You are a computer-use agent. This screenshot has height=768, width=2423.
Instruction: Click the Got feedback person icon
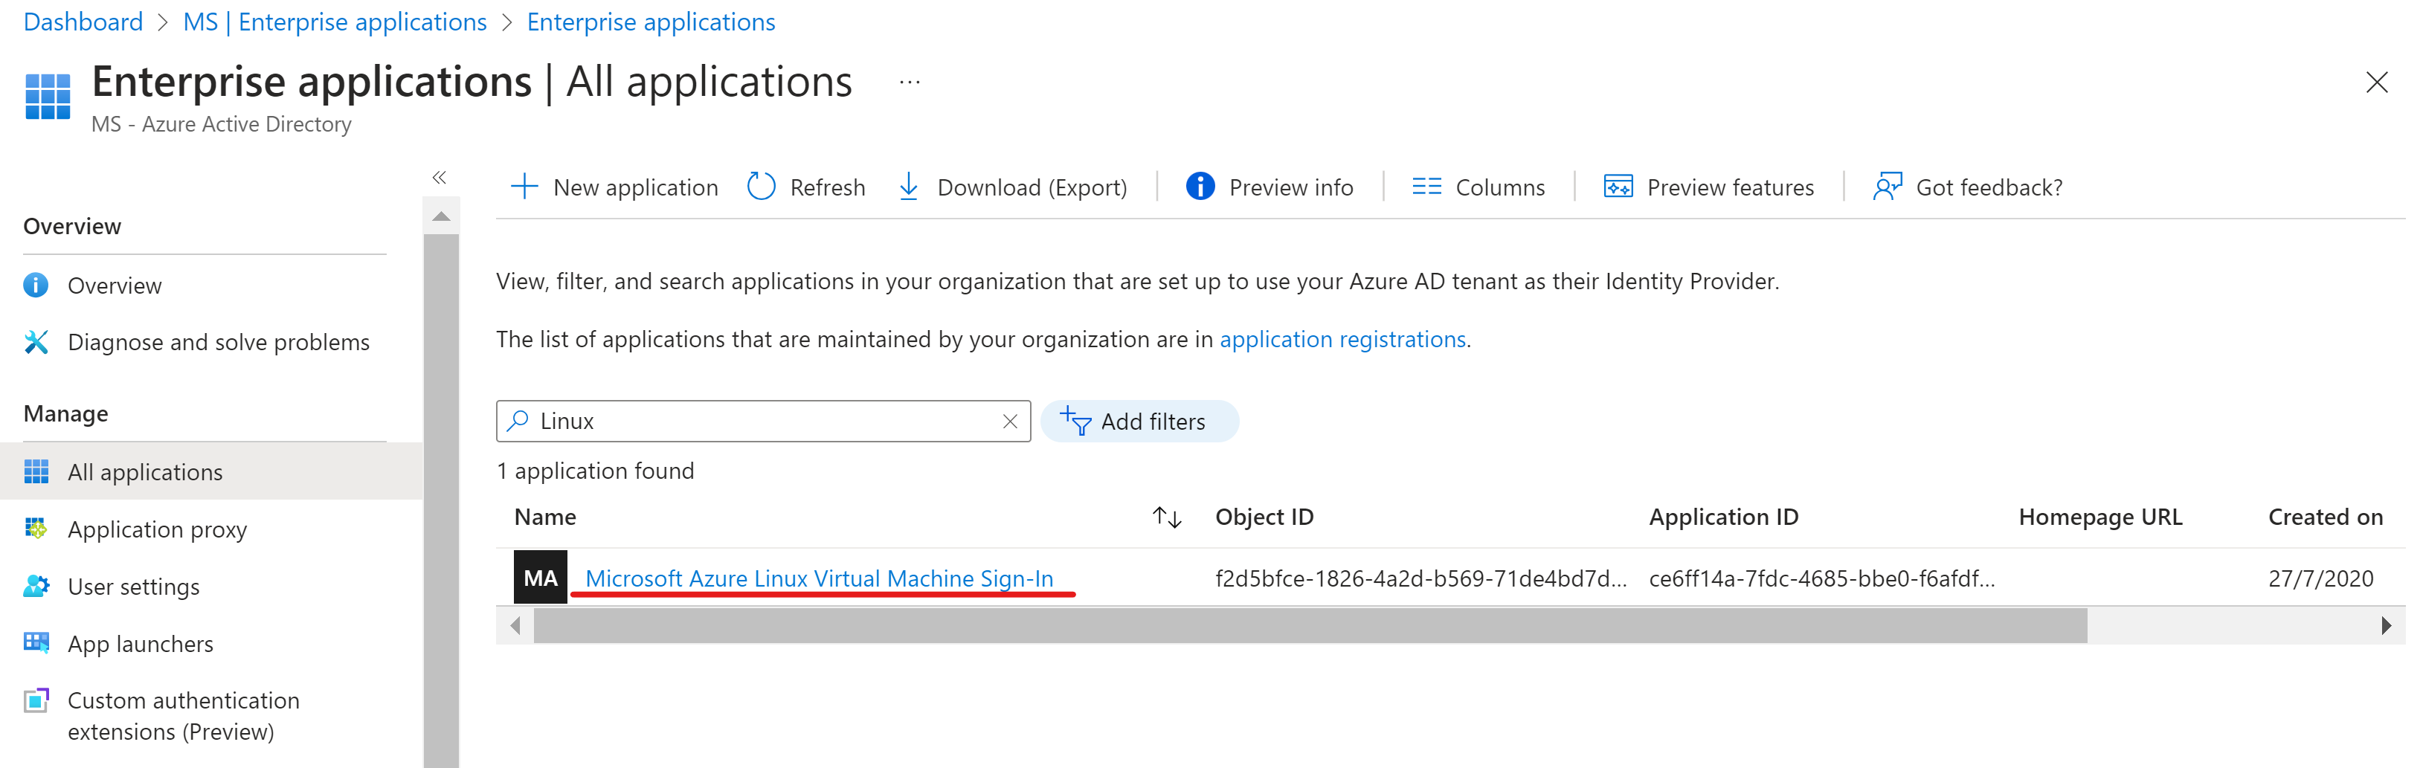[x=1887, y=186]
